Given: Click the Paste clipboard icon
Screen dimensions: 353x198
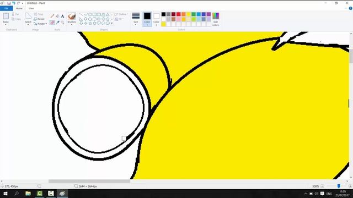Looking at the screenshot, I should point(6,16).
